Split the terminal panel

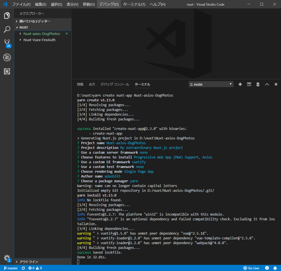[x=249, y=84]
